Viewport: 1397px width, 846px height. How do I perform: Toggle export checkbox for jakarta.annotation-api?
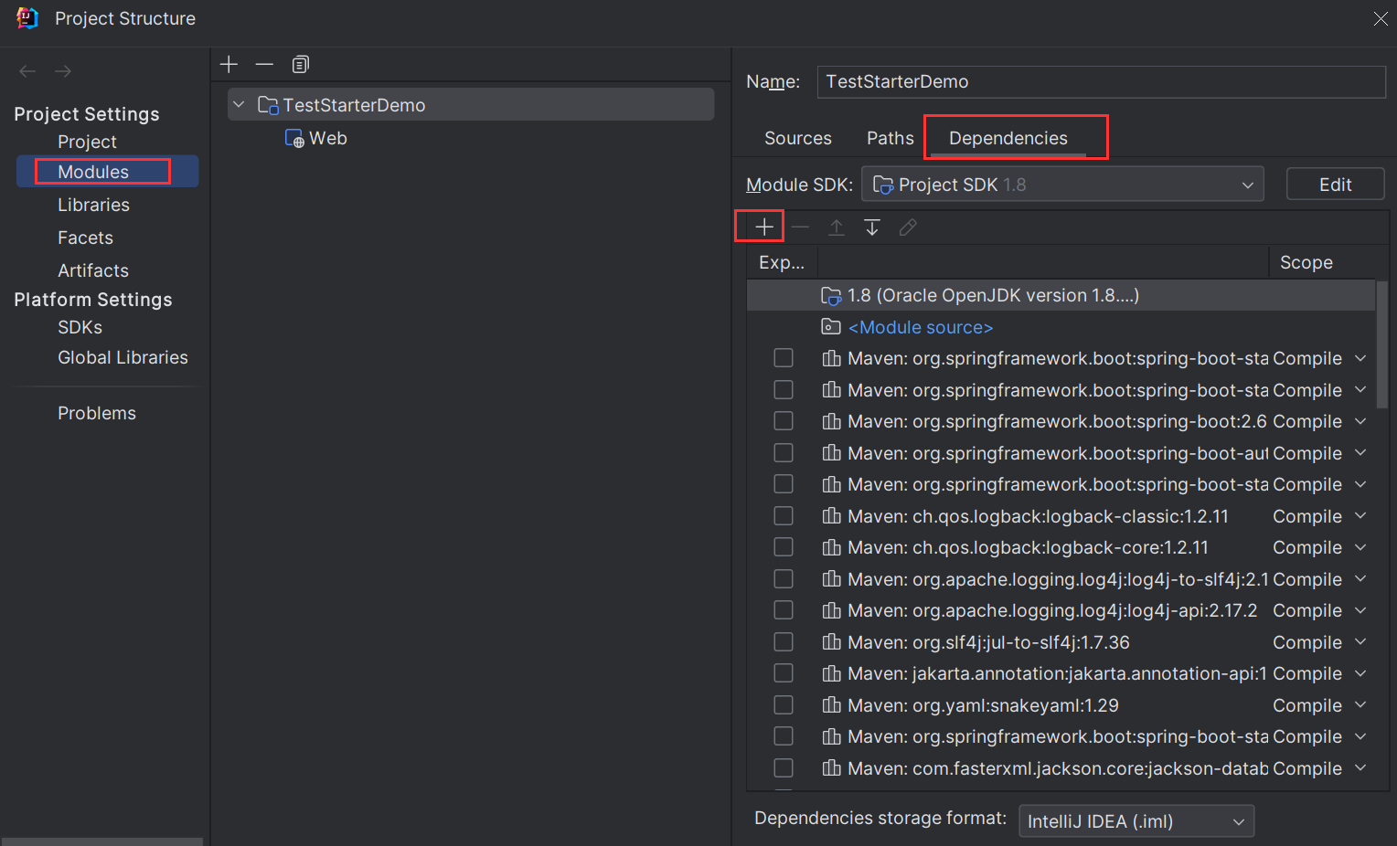click(x=784, y=673)
